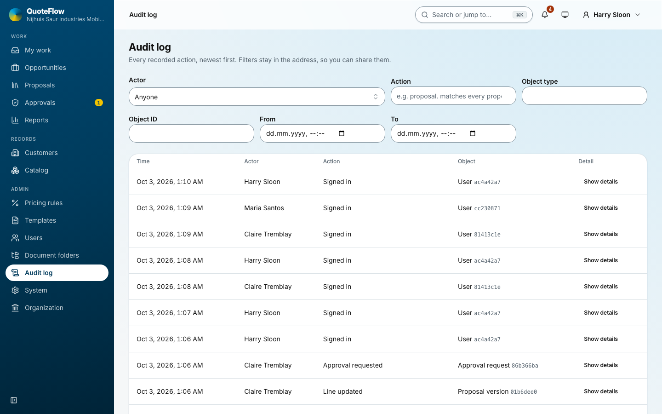
Task: Click the Users people icon
Action: point(15,238)
